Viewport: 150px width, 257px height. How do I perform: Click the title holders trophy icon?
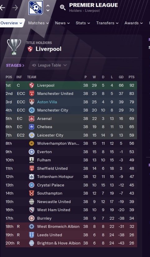pyautogui.click(x=14, y=47)
